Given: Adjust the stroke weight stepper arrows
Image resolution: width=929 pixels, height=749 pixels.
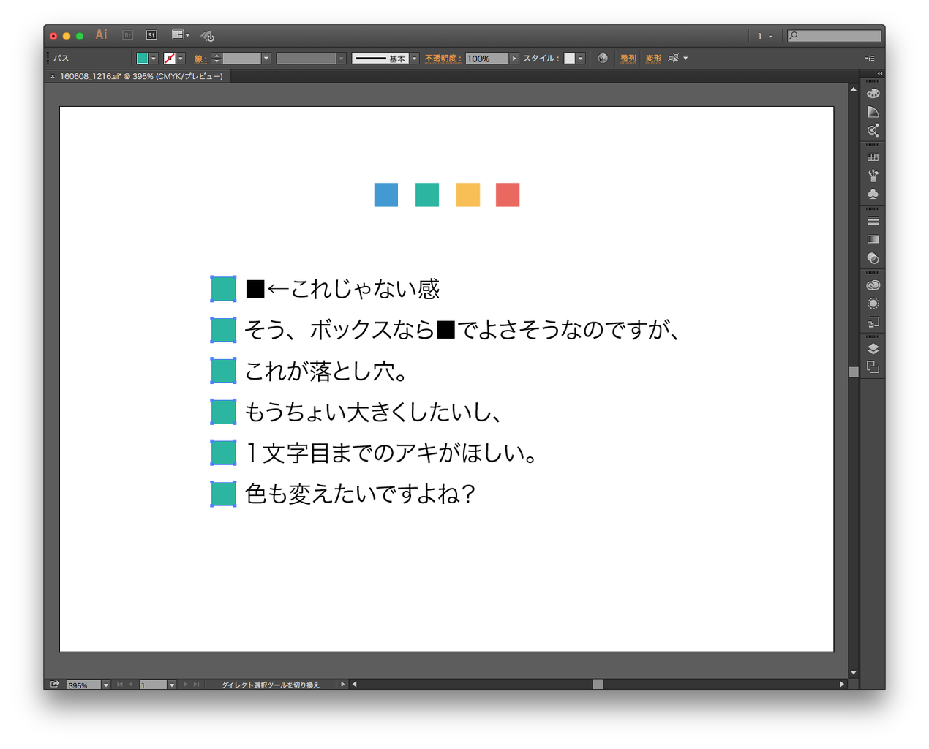Looking at the screenshot, I should click(x=217, y=59).
